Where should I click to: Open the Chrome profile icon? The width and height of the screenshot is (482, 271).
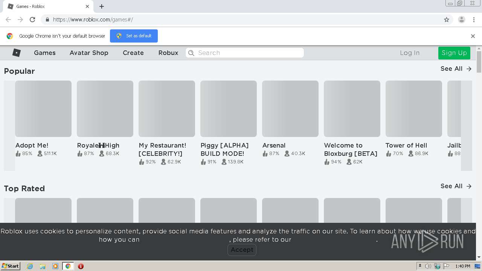[x=462, y=20]
